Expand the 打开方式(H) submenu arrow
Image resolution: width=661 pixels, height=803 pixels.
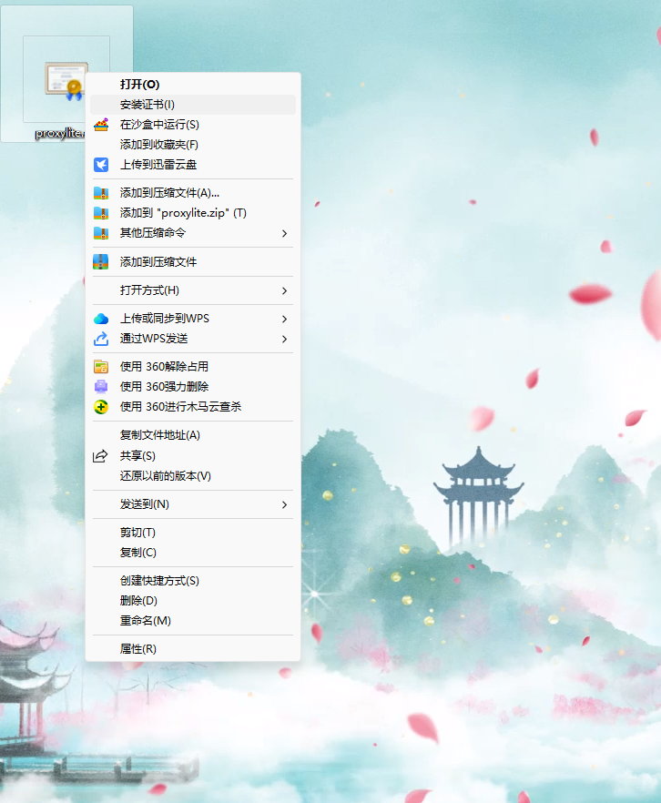[x=284, y=291]
